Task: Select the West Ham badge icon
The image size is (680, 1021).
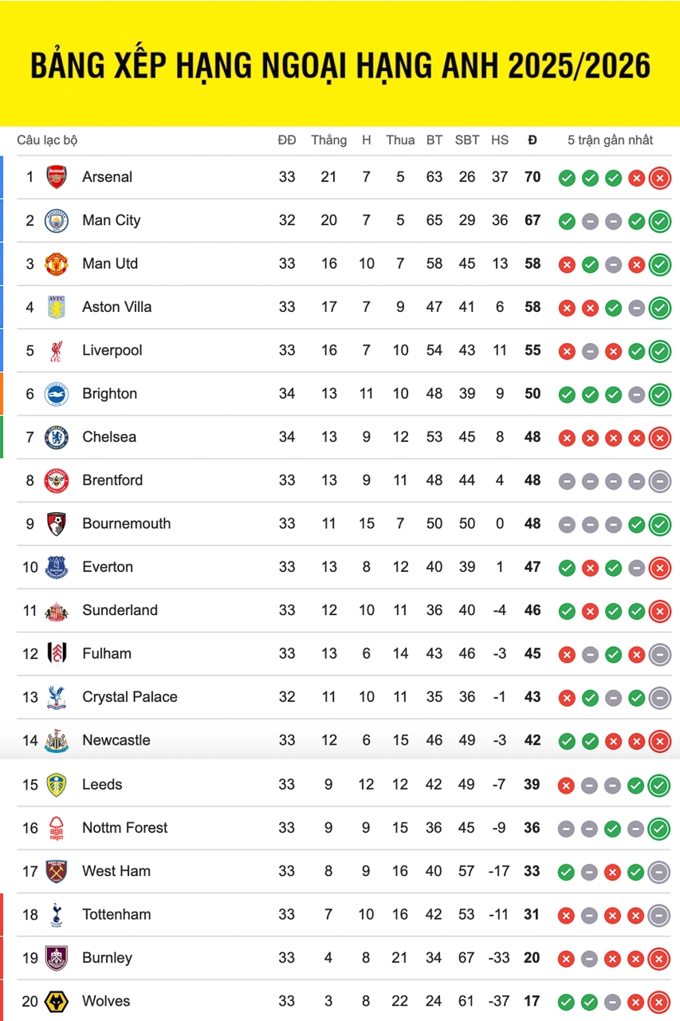Action: 56,871
